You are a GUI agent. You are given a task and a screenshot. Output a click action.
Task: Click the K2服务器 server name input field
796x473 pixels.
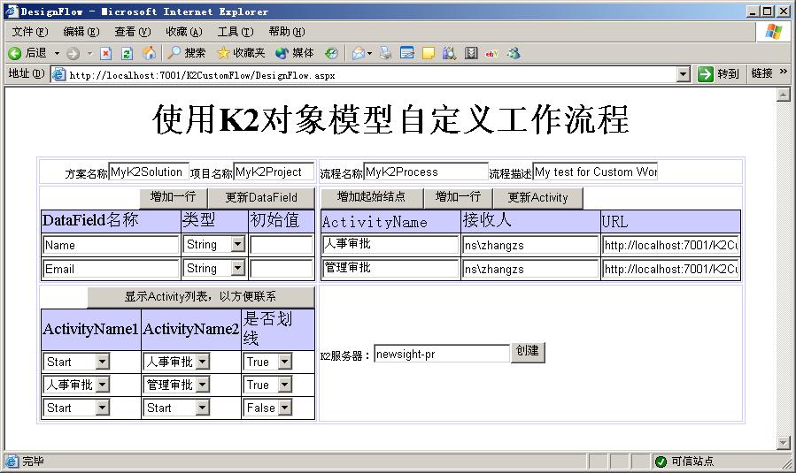441,355
